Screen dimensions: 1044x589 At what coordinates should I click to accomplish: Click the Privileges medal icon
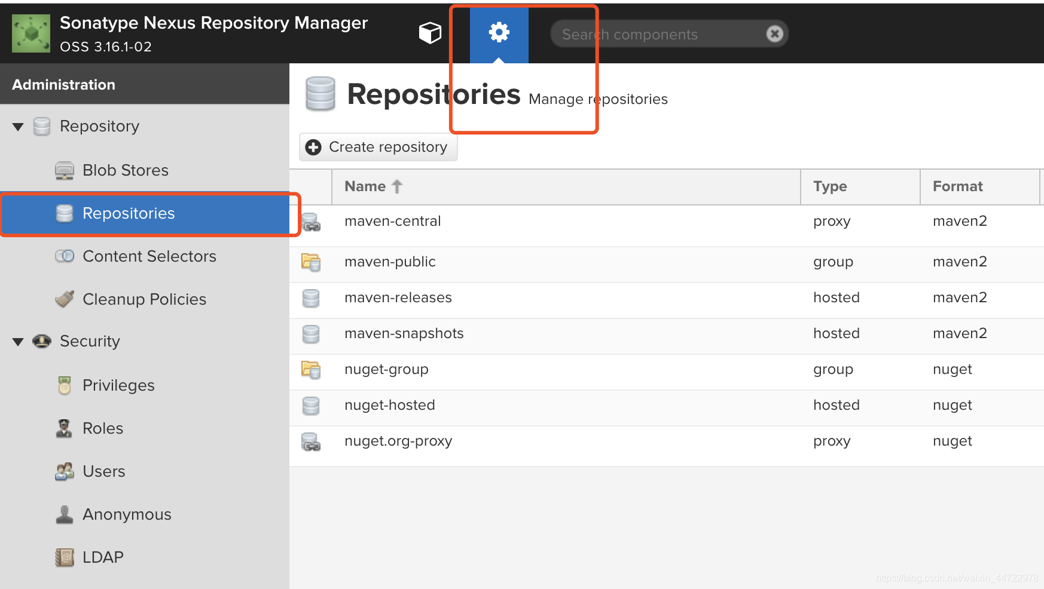tap(65, 385)
